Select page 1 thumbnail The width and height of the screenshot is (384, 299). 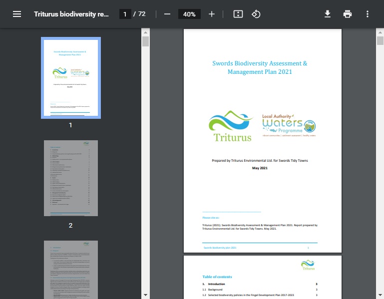pyautogui.click(x=70, y=77)
